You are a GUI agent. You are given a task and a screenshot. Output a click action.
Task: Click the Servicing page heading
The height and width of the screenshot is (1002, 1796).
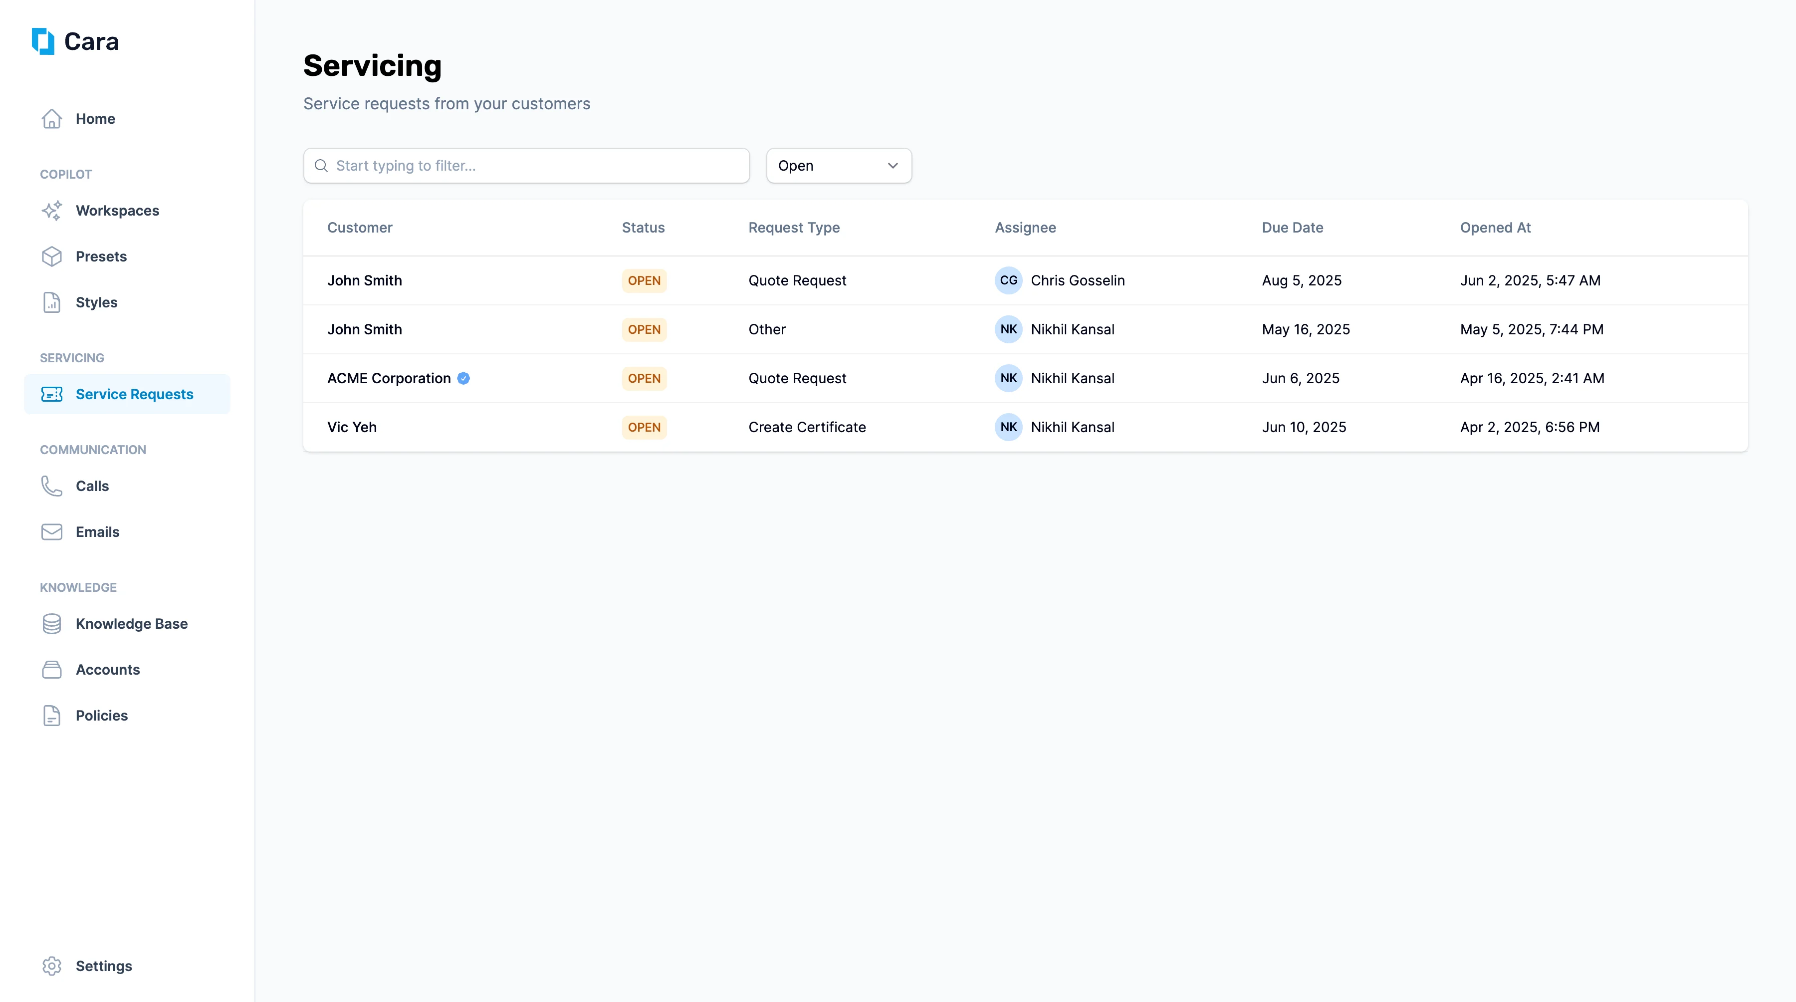pyautogui.click(x=372, y=66)
